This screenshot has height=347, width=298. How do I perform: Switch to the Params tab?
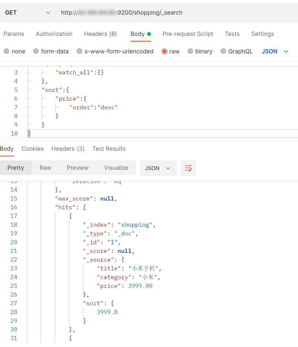point(14,34)
